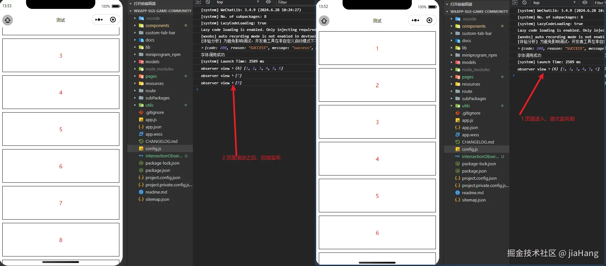Image resolution: width=606 pixels, height=266 pixels.
Task: Select resources folder in right tree
Action: click(x=477, y=84)
